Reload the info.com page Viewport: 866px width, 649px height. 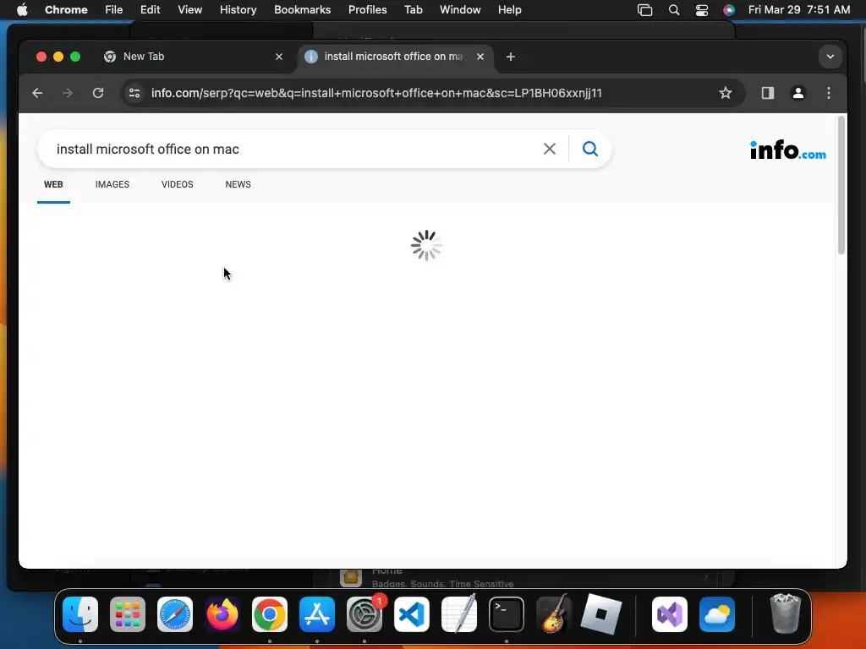(98, 93)
